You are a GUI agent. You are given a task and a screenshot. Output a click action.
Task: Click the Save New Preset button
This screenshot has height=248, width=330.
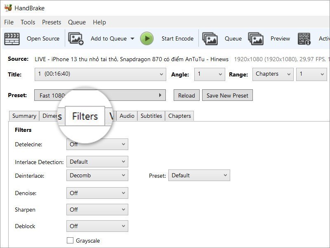pyautogui.click(x=227, y=95)
